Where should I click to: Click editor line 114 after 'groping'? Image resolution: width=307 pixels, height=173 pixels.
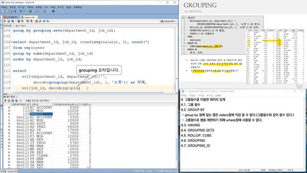click(x=81, y=88)
